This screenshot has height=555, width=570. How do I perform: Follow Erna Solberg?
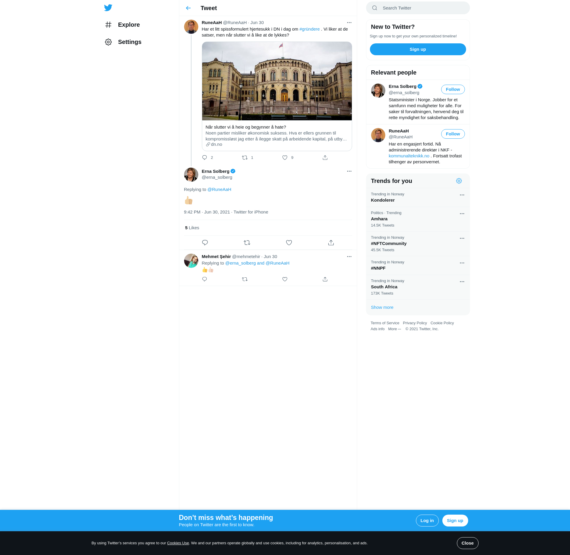pyautogui.click(x=453, y=89)
